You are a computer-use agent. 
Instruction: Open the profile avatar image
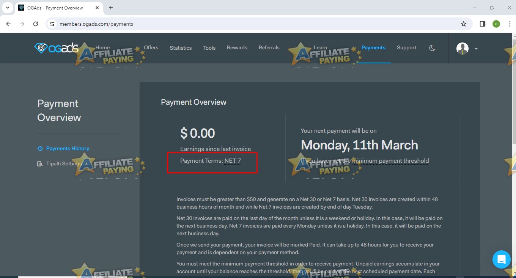[462, 48]
